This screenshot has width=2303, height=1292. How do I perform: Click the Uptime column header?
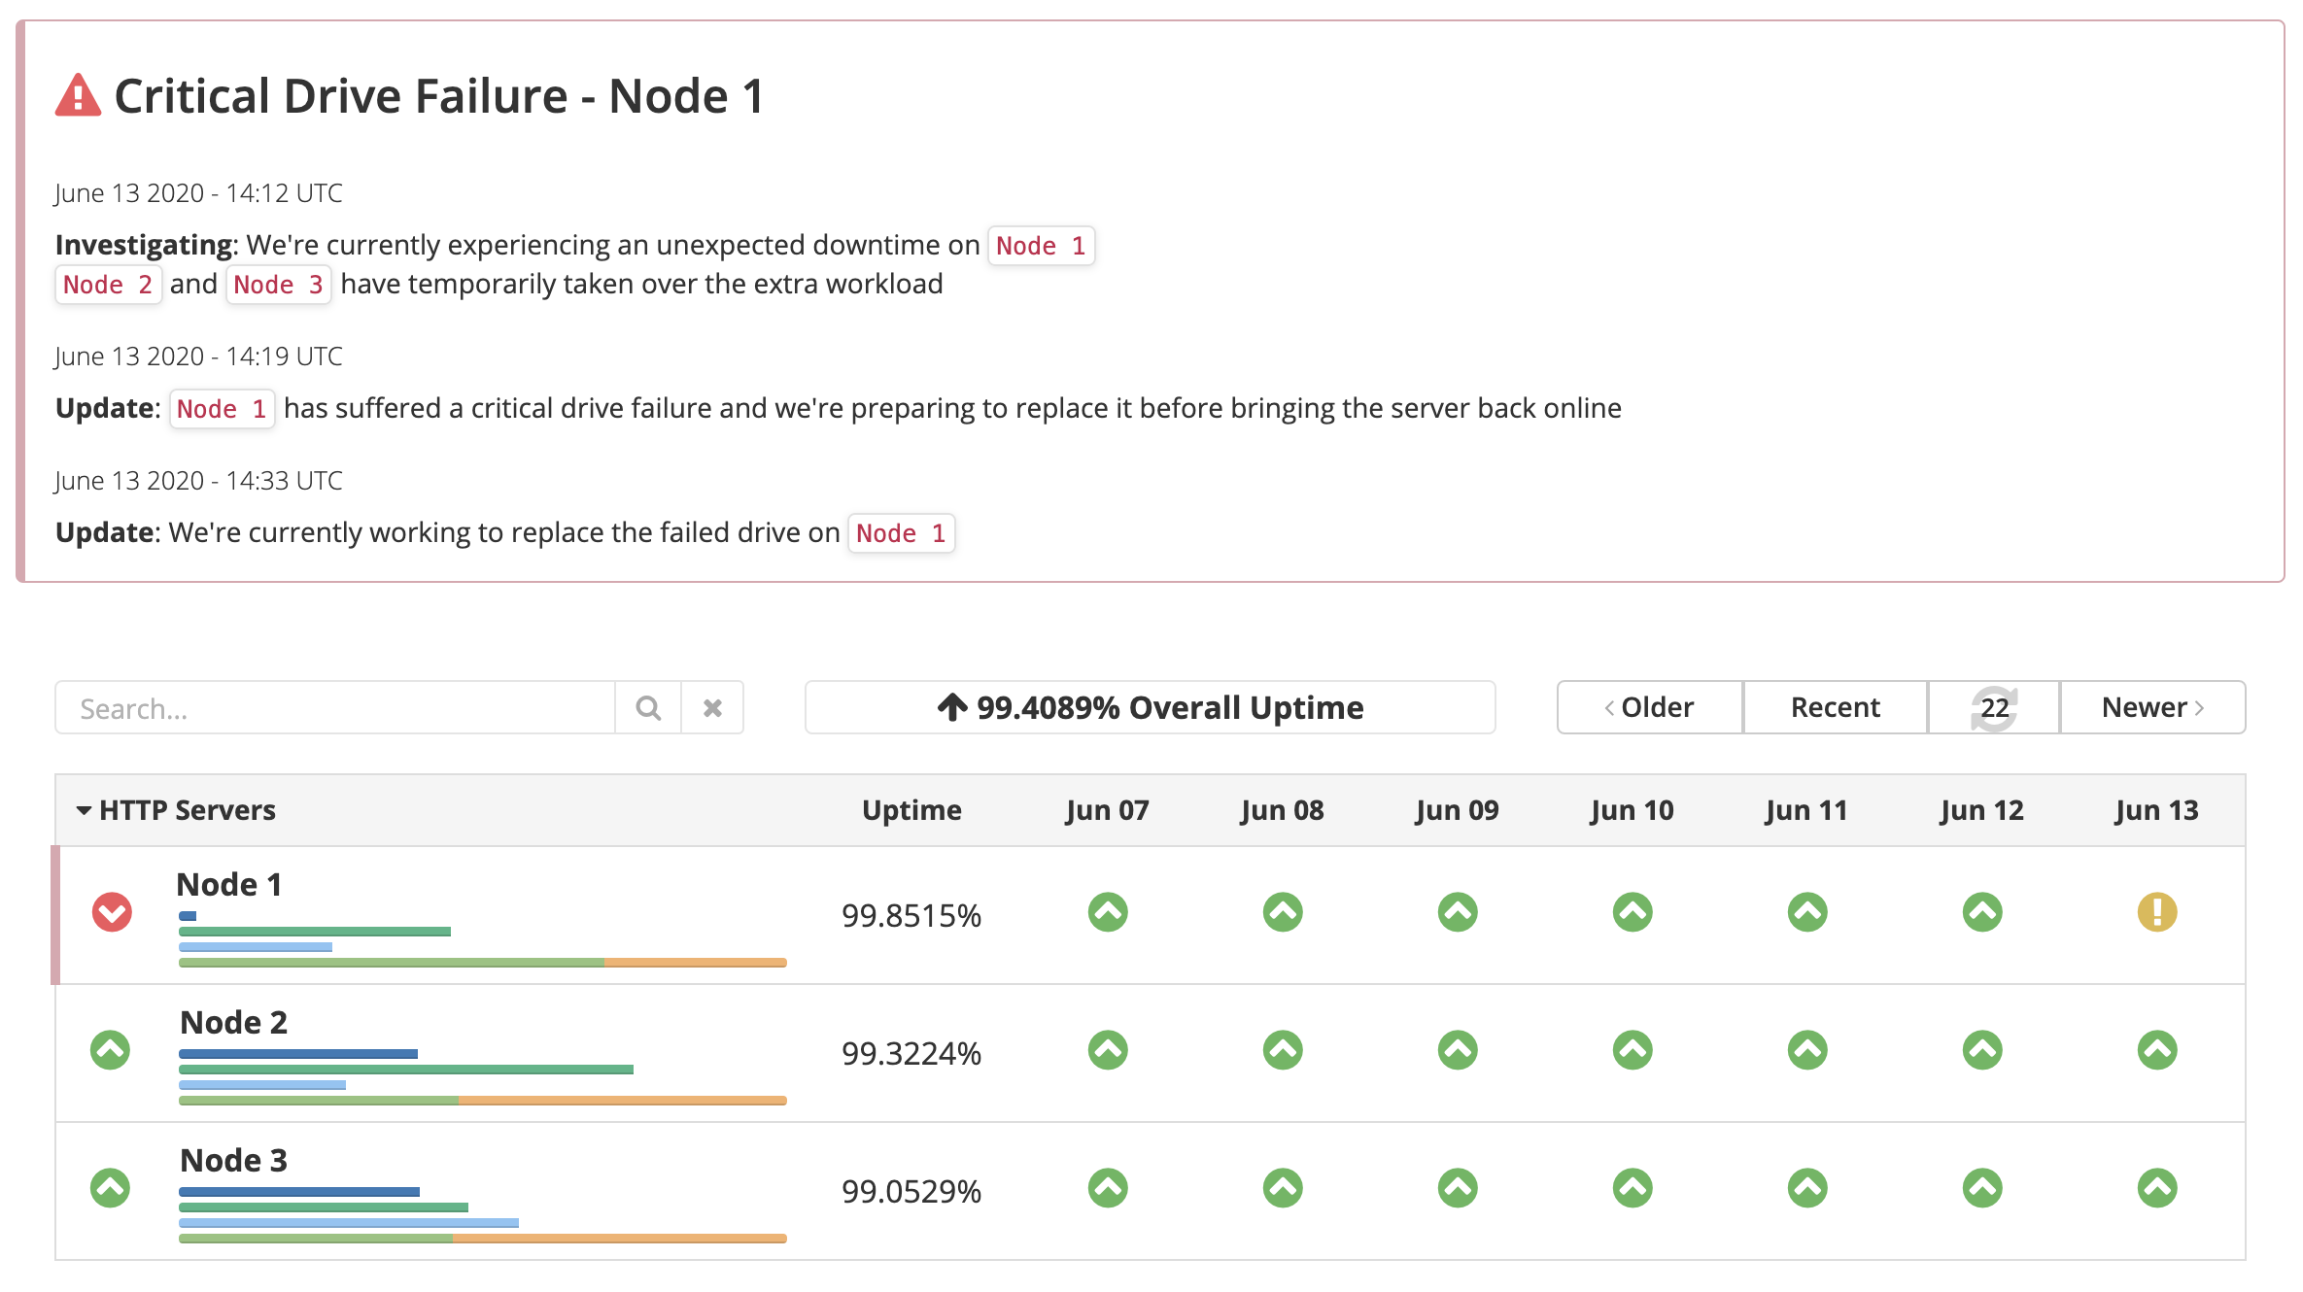coord(911,810)
